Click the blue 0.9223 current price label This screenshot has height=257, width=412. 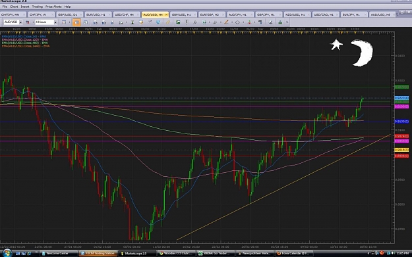click(401, 98)
